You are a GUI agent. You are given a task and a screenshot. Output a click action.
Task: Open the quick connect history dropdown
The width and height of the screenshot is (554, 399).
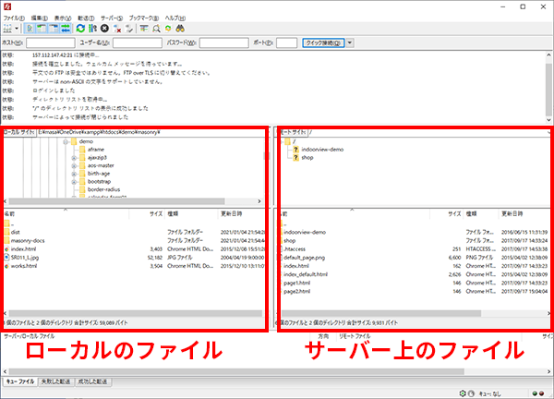[x=350, y=42]
